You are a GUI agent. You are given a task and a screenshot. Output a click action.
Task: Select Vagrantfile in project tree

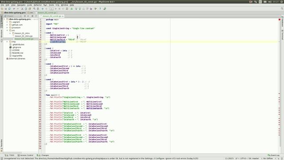[17, 56]
